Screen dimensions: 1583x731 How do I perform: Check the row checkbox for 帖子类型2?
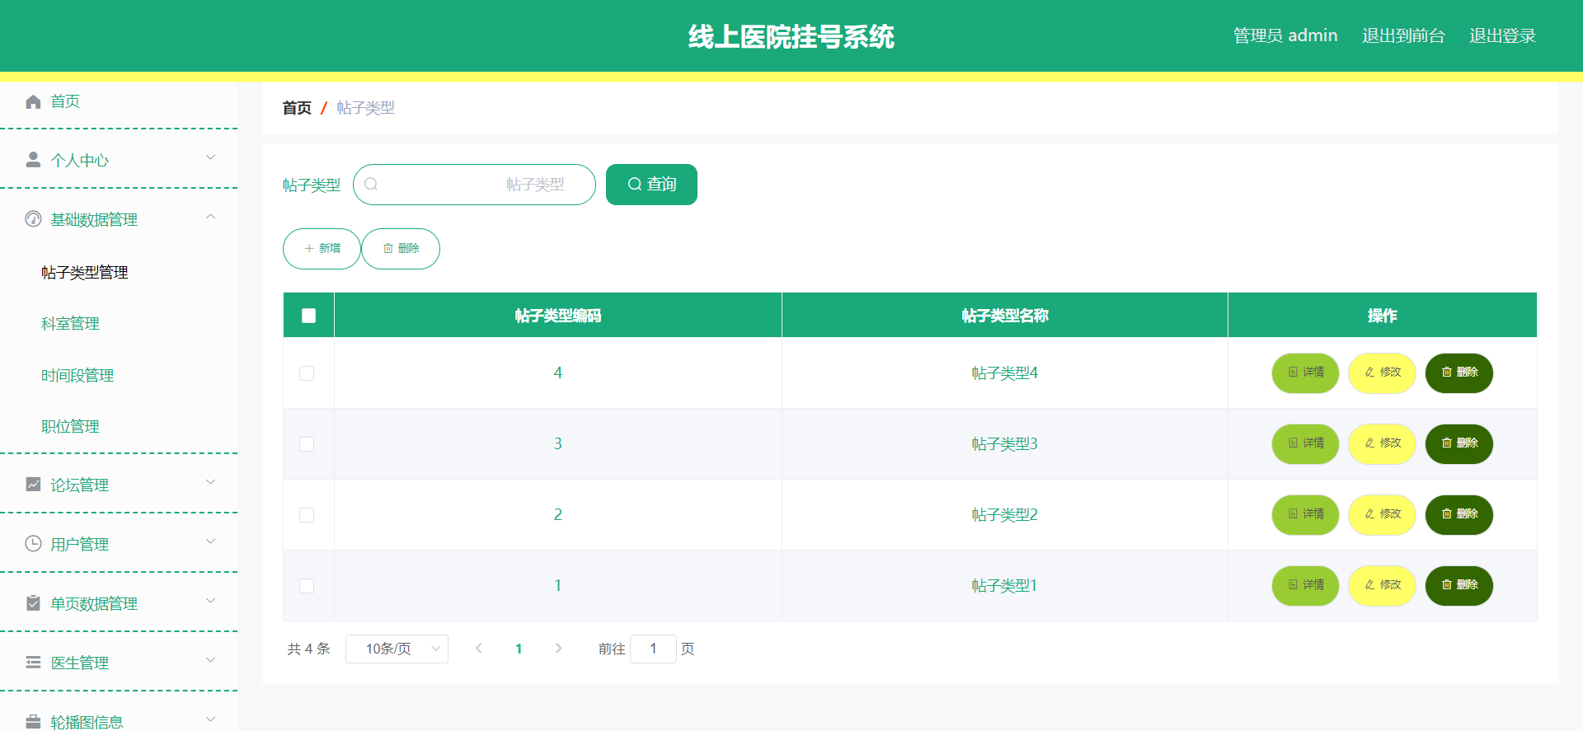click(307, 515)
